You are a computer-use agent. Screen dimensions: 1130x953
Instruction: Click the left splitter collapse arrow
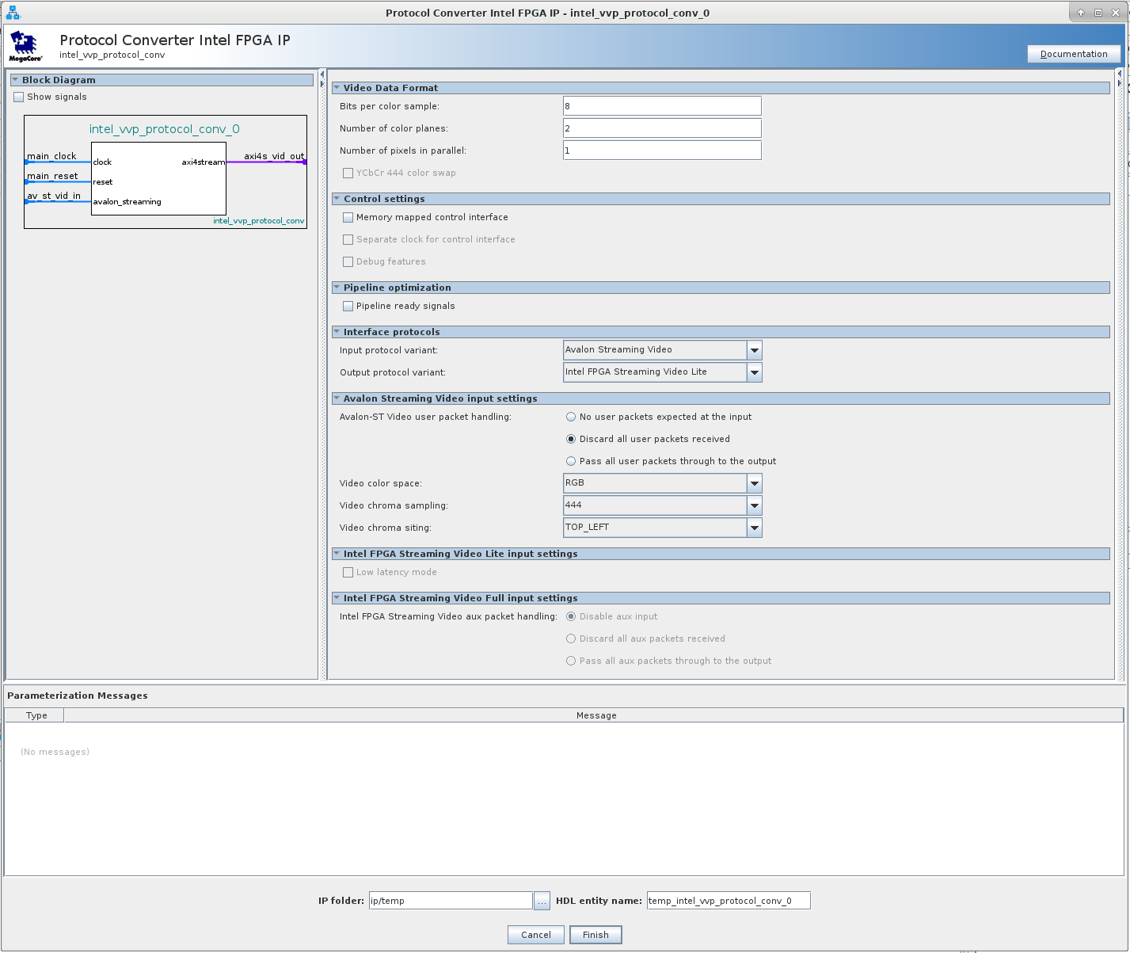point(322,74)
